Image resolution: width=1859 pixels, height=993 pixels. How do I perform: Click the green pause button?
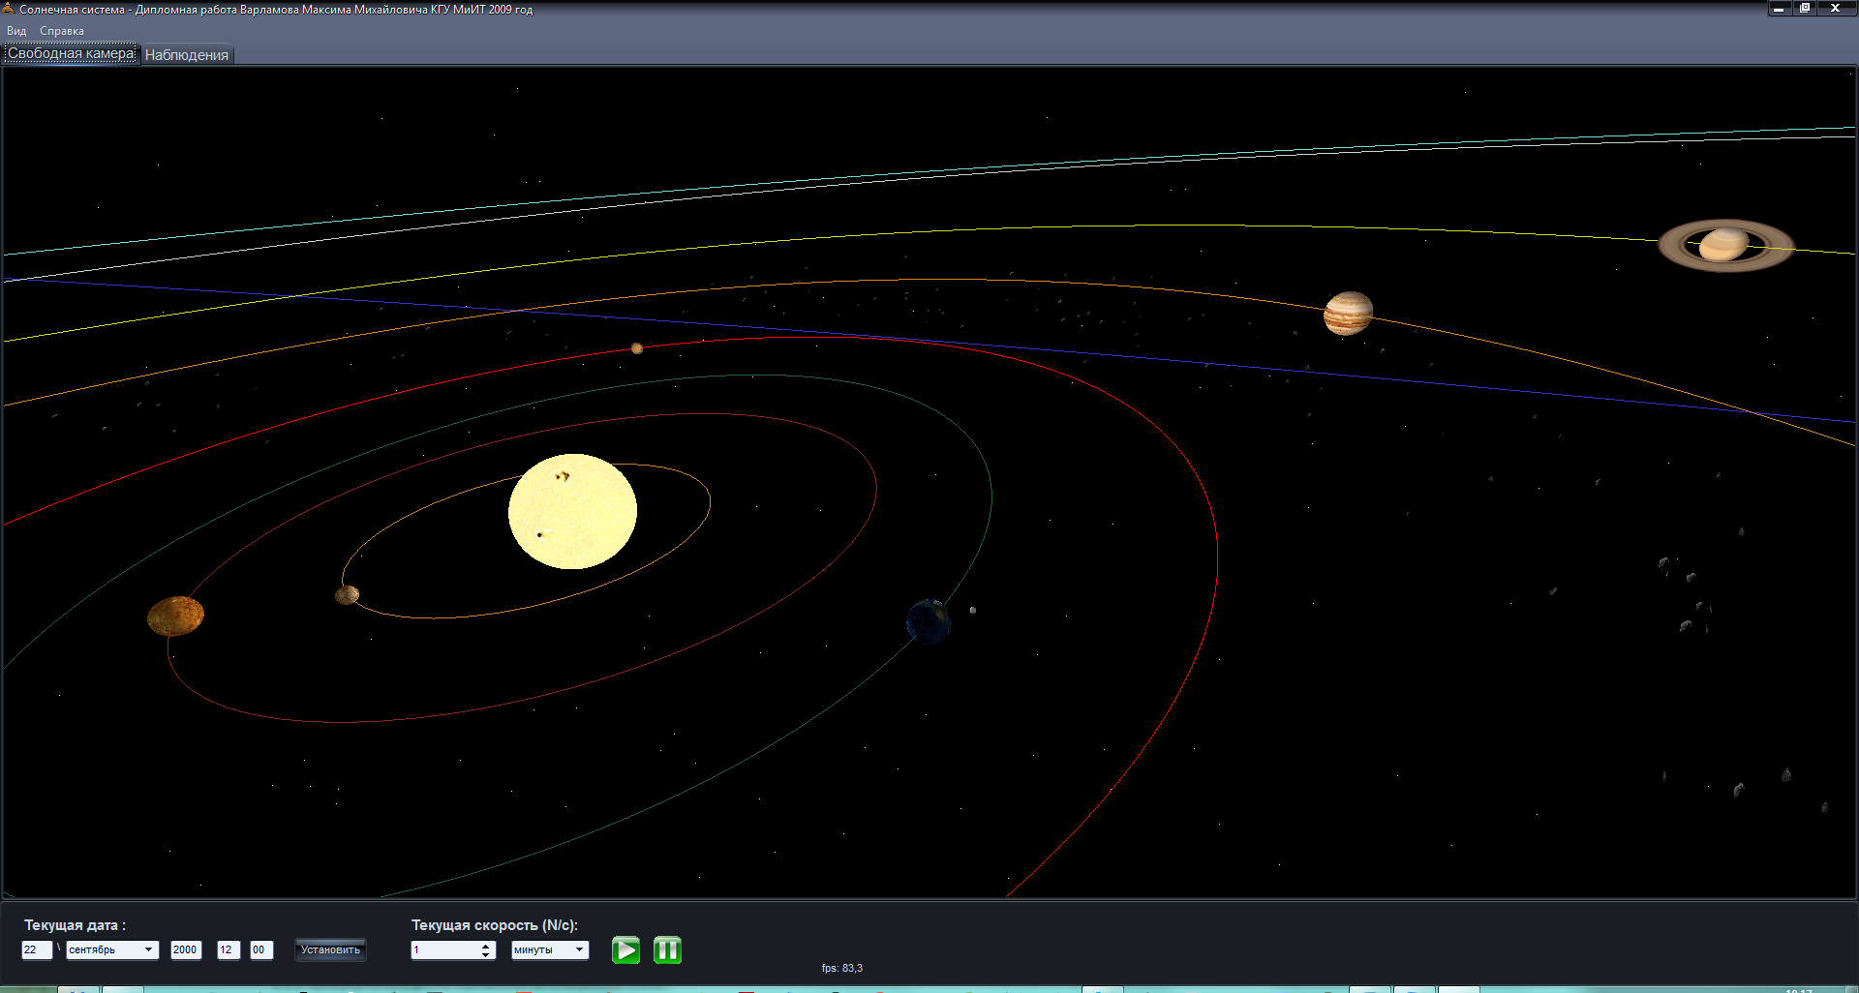tap(667, 950)
